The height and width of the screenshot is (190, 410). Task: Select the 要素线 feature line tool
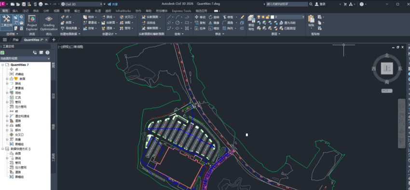click(x=90, y=23)
